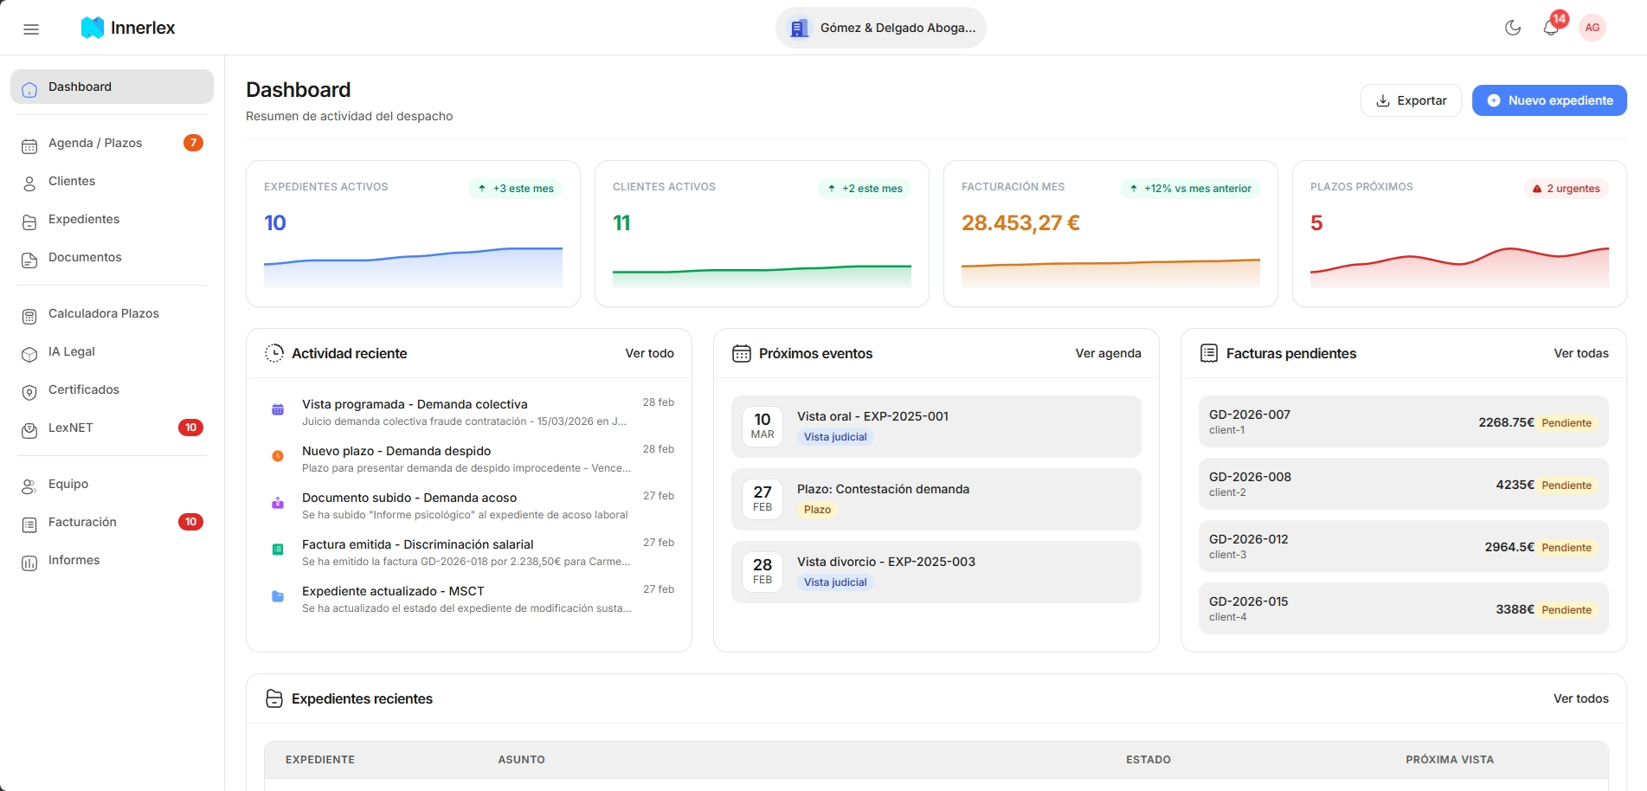Open Documentos in sidebar

[112, 257]
